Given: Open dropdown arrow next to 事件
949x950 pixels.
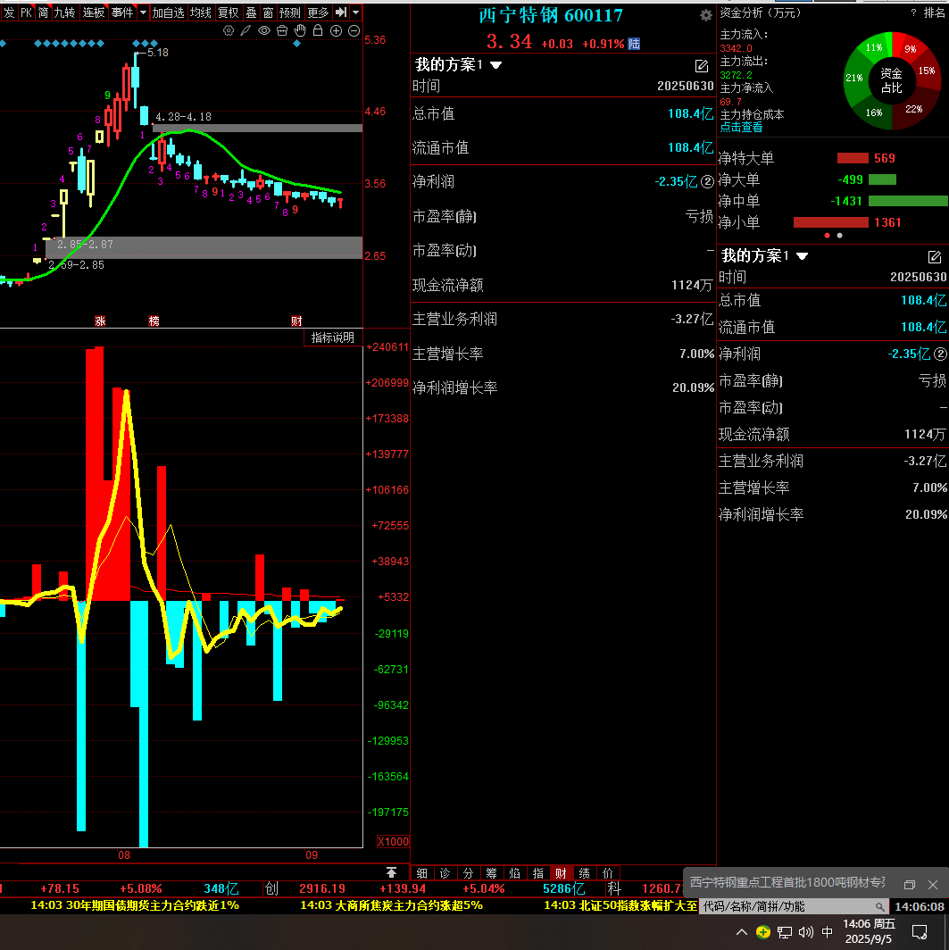Looking at the screenshot, I should pyautogui.click(x=143, y=12).
